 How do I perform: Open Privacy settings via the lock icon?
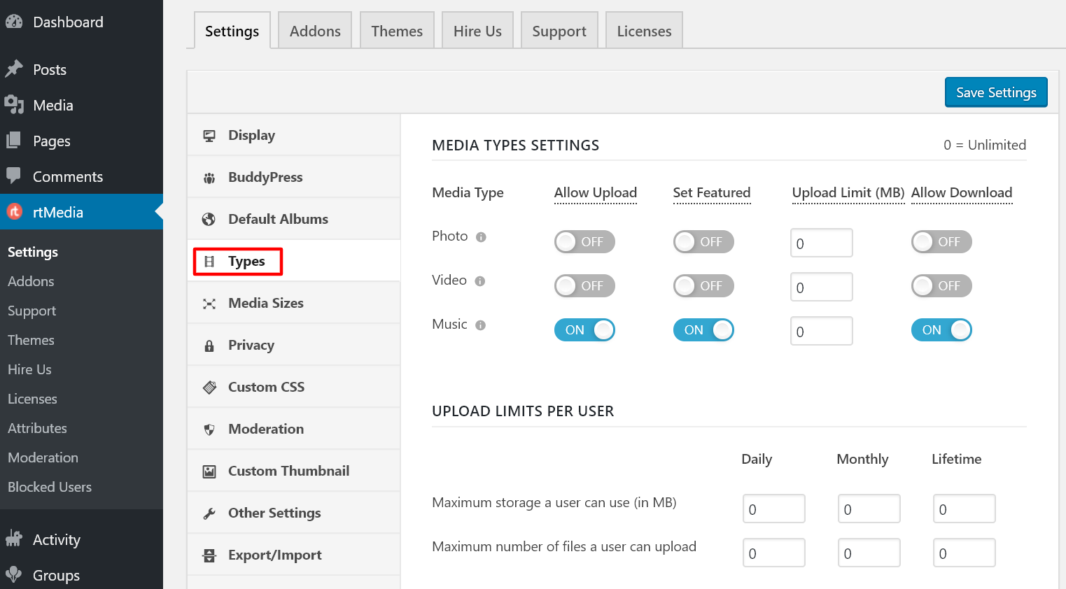point(209,344)
